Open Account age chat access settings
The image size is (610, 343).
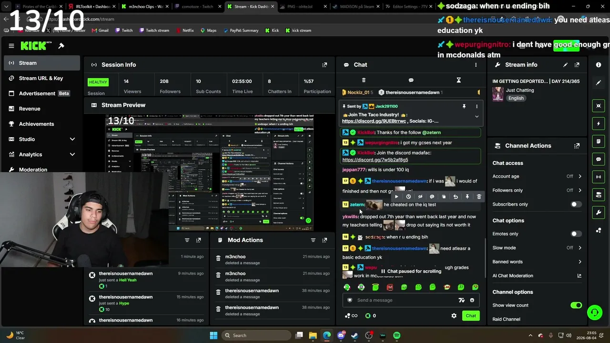537,176
